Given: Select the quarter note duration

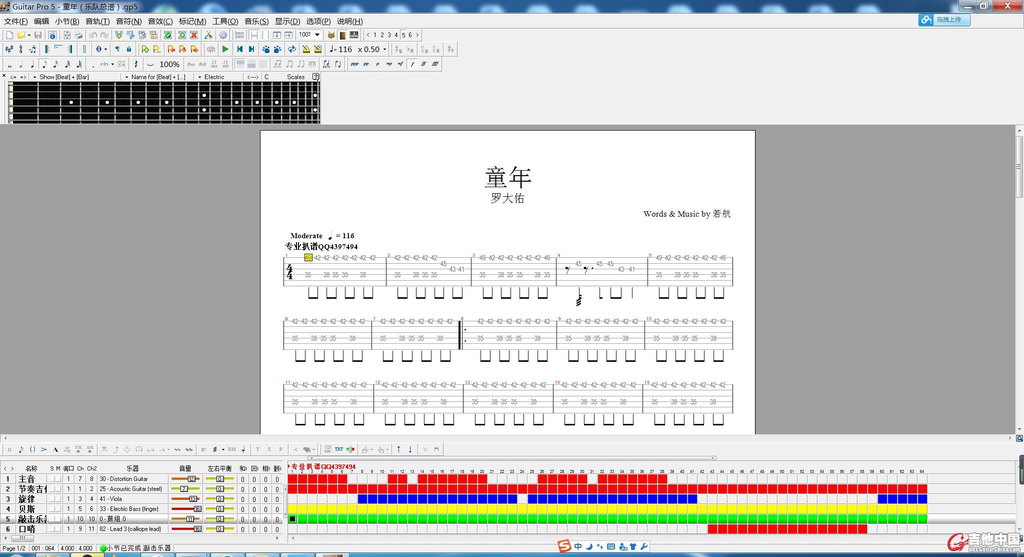Looking at the screenshot, I should coord(32,64).
